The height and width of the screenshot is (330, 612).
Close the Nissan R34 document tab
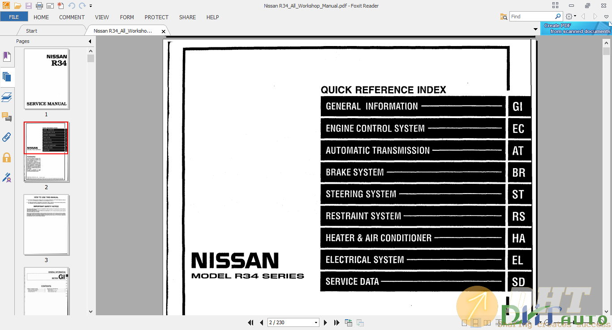point(164,31)
